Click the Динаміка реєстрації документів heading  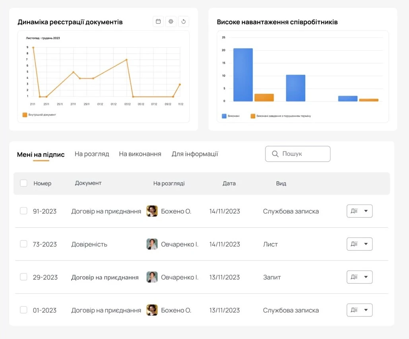click(x=70, y=22)
